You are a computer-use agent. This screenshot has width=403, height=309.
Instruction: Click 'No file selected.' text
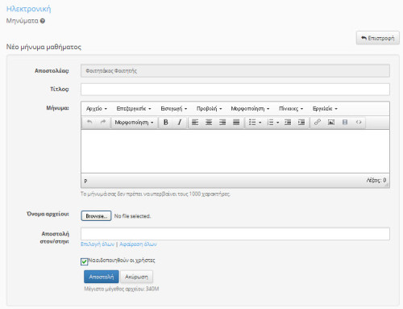[132, 216]
